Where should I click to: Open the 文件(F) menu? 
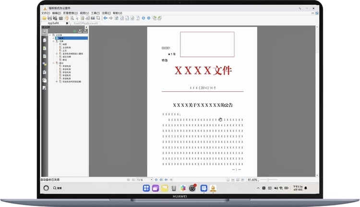tap(46, 13)
